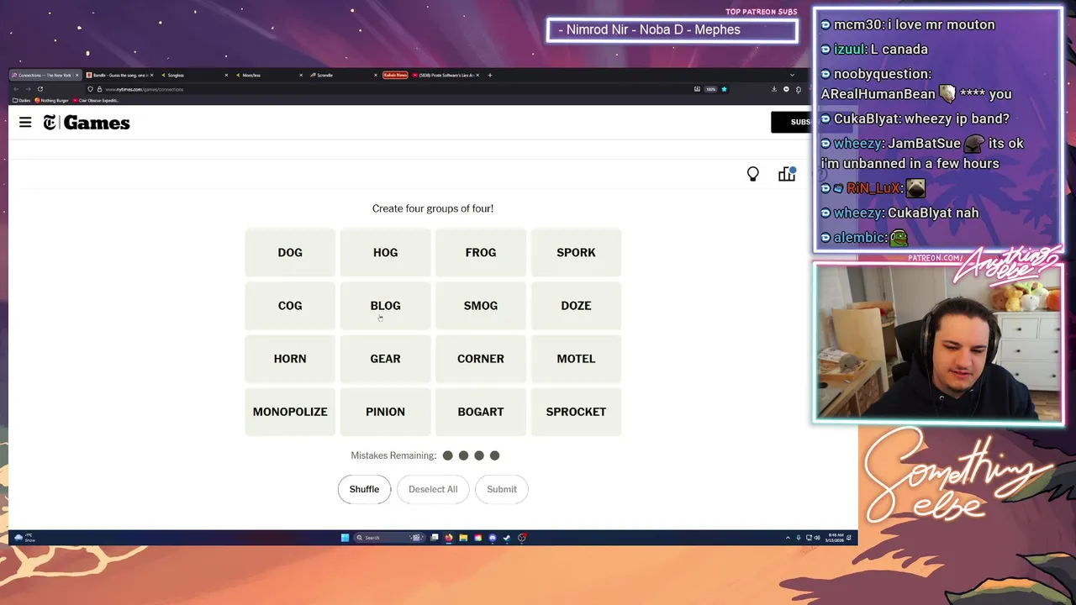Image resolution: width=1076 pixels, height=605 pixels.
Task: Pick the GEAR word tile
Action: 385,359
